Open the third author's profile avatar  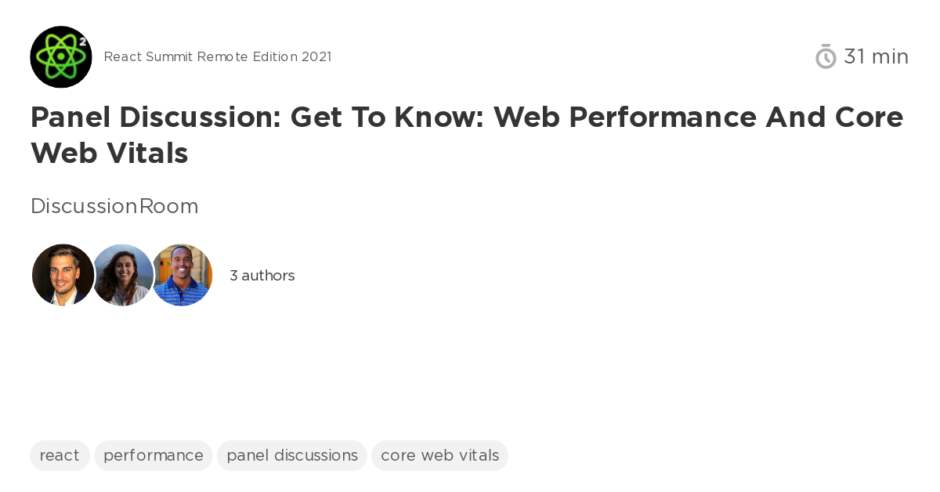pos(182,275)
